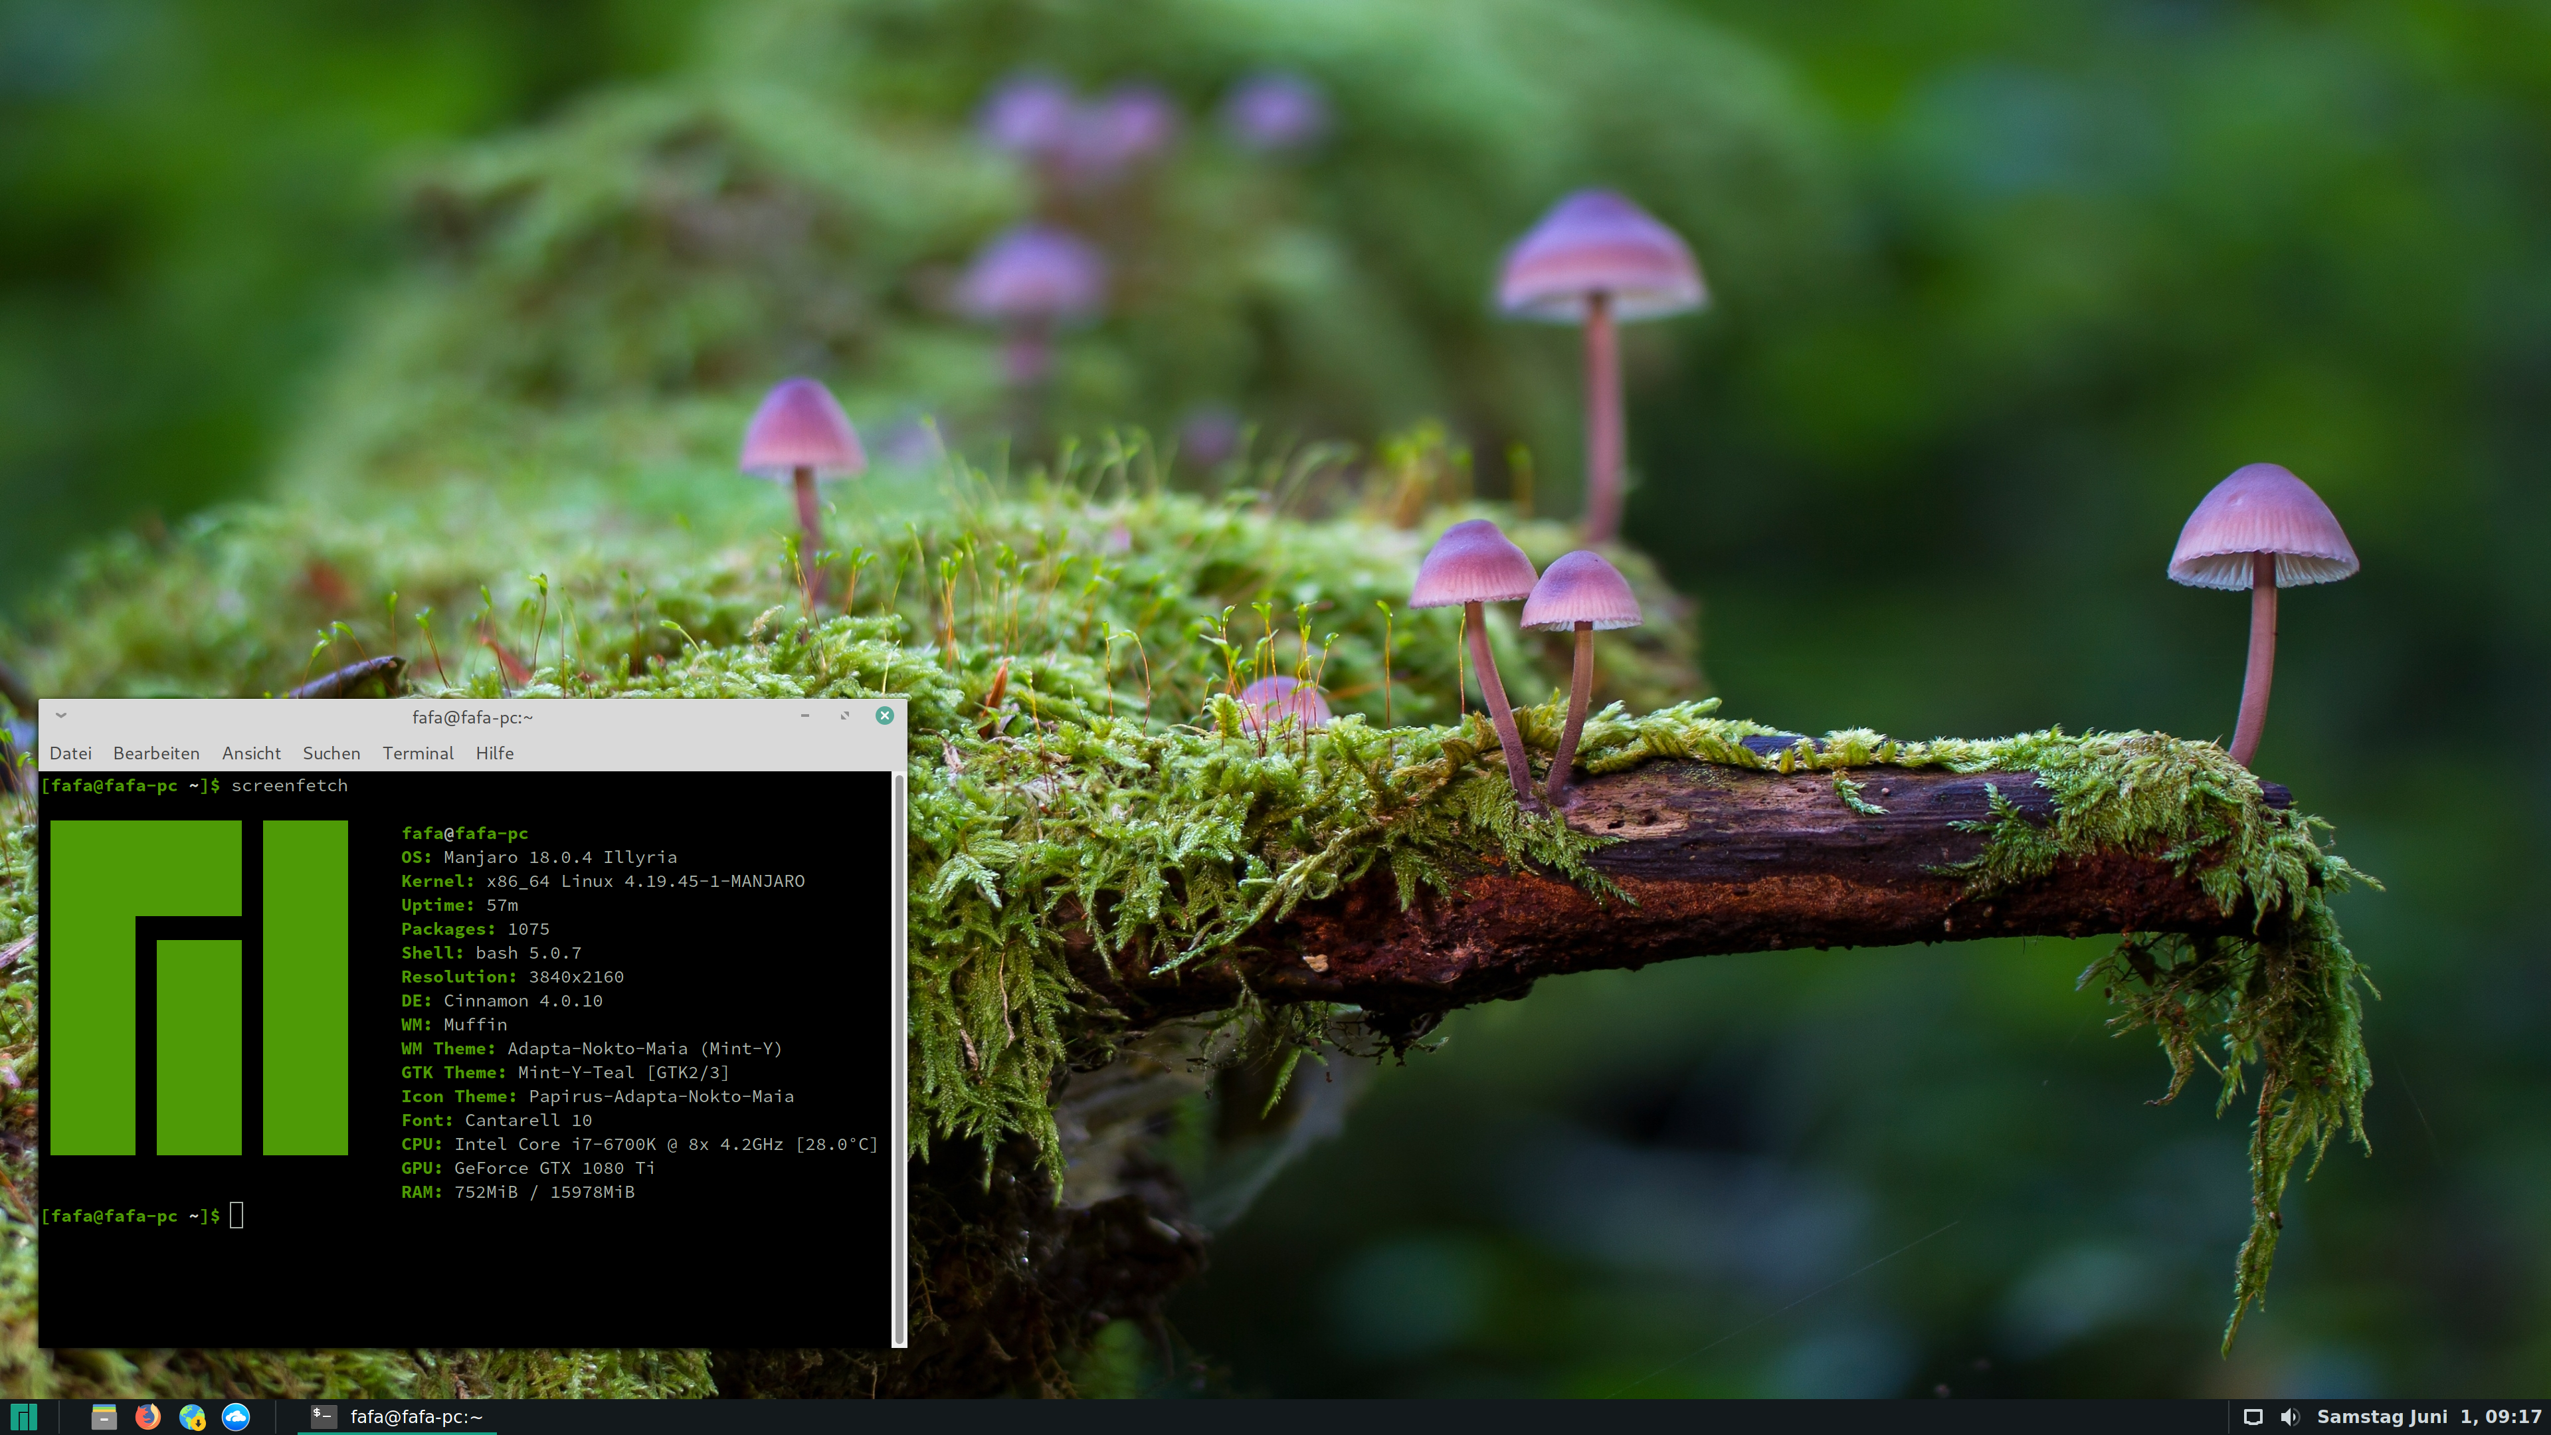The width and height of the screenshot is (2551, 1435).
Task: Open the file manager from the taskbar
Action: (105, 1417)
